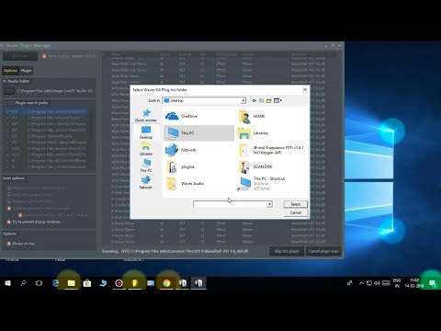
Task: Open the Windows Start menu
Action: coord(7,283)
